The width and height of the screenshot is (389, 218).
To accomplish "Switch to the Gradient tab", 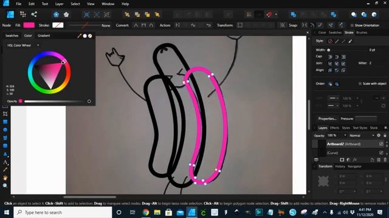I will 44,36.
